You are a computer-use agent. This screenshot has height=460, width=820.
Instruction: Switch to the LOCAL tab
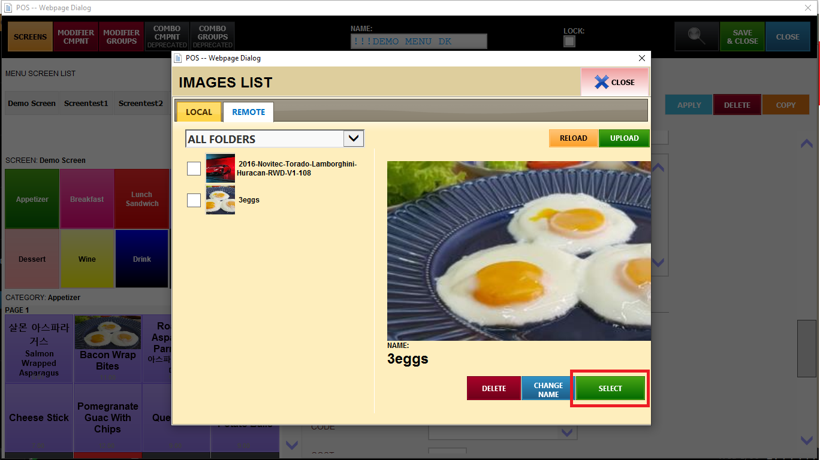tap(198, 112)
